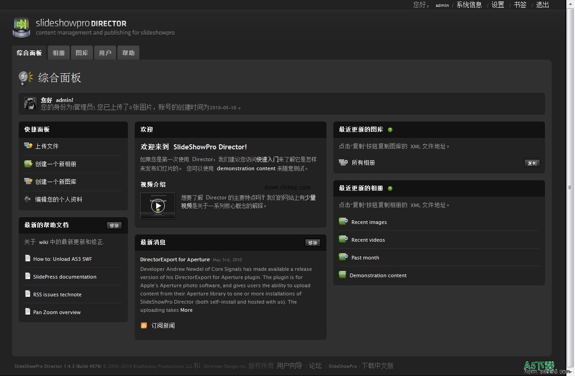Click the 用户向导 footer link
The height and width of the screenshot is (376, 575).
(x=290, y=366)
